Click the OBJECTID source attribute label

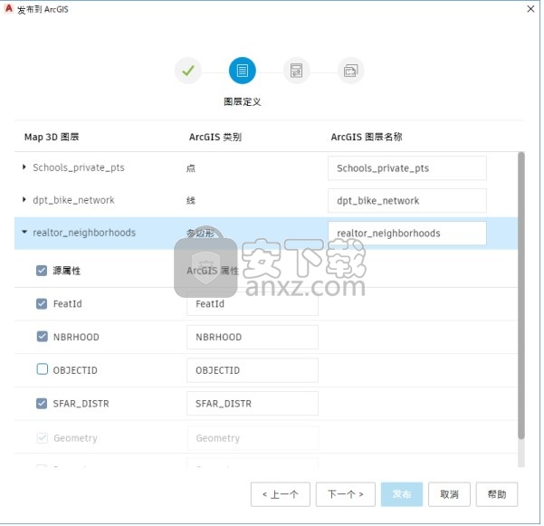click(75, 370)
